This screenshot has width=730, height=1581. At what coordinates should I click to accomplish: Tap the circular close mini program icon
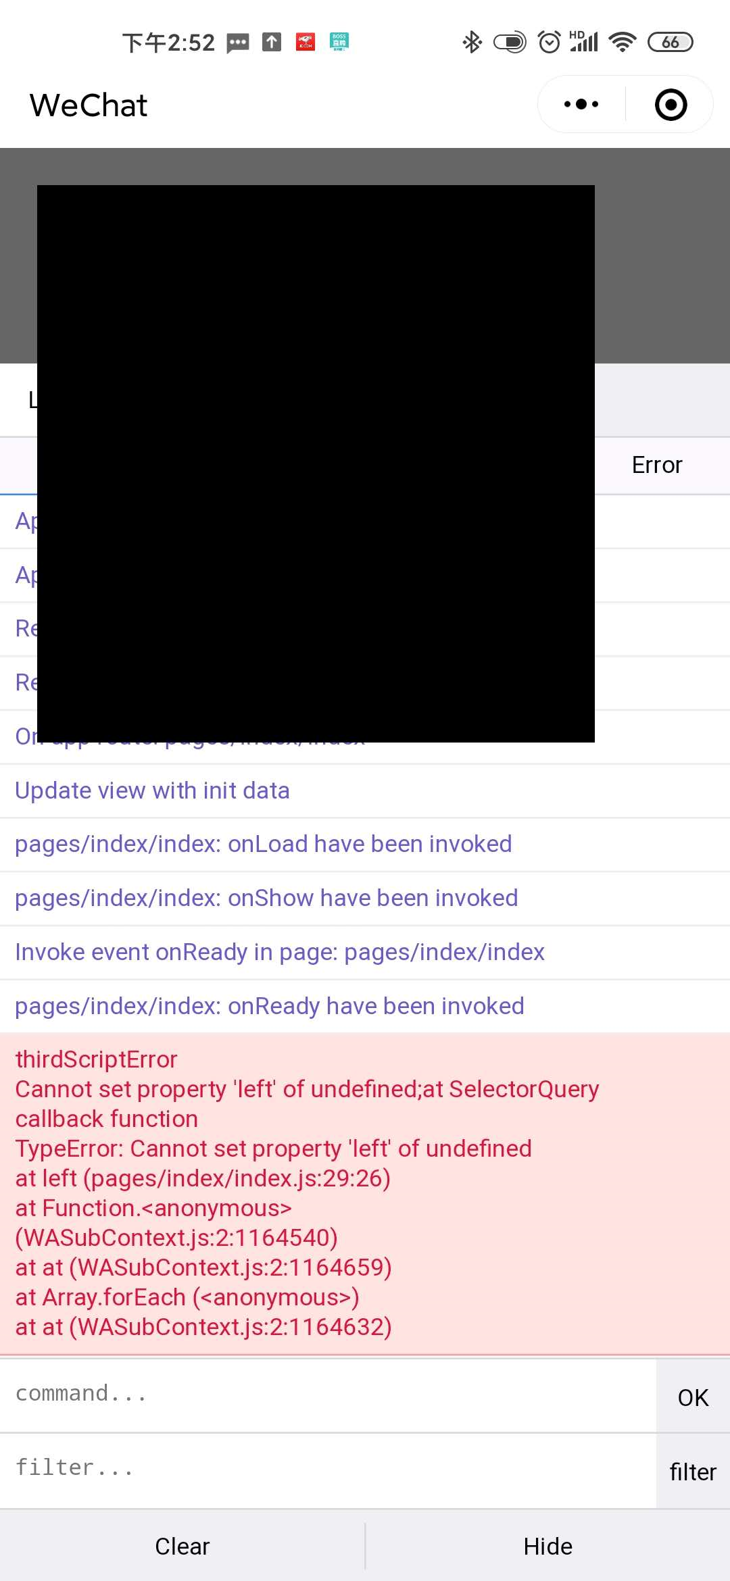(671, 105)
